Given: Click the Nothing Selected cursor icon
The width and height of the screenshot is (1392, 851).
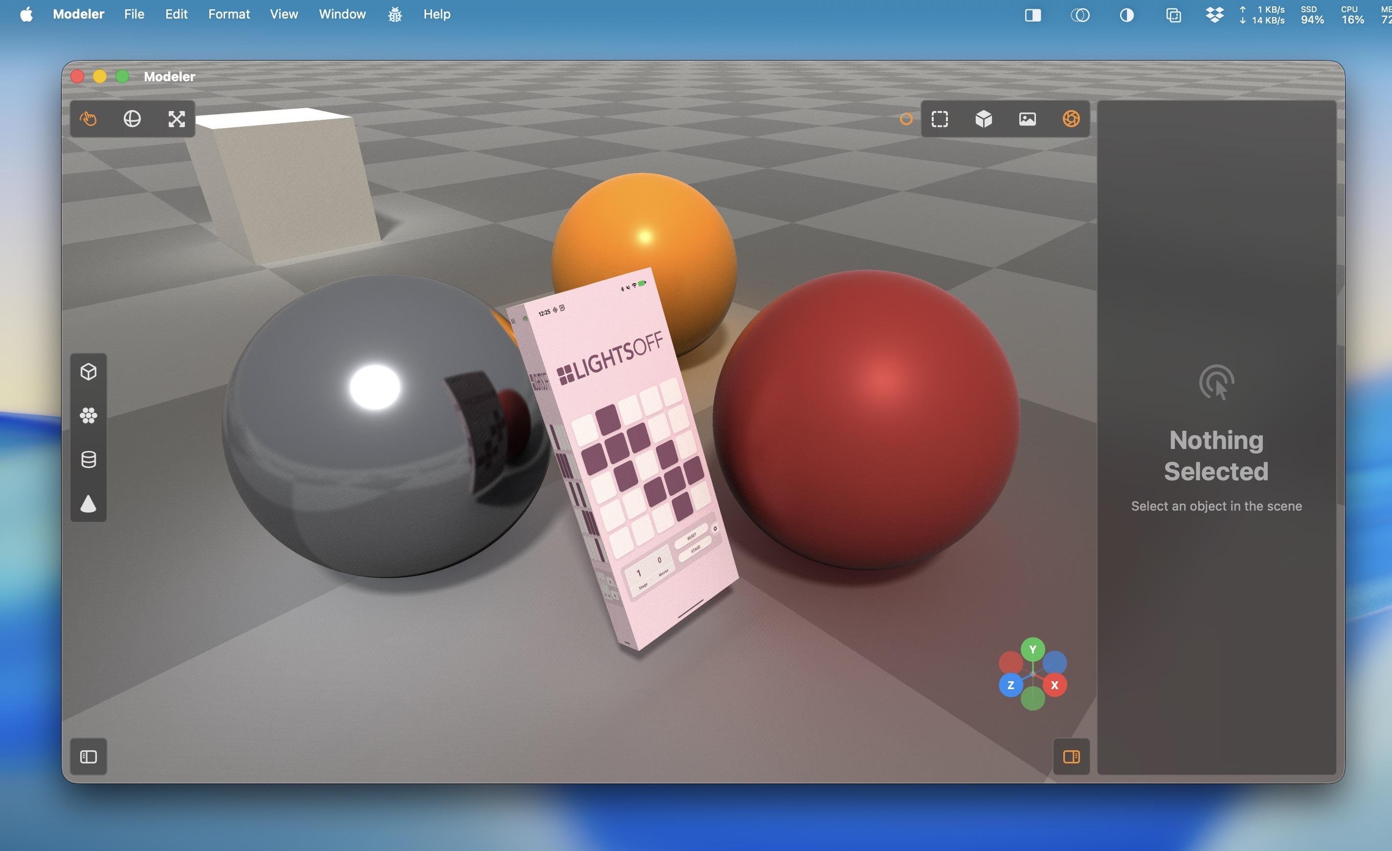Looking at the screenshot, I should click(1216, 382).
